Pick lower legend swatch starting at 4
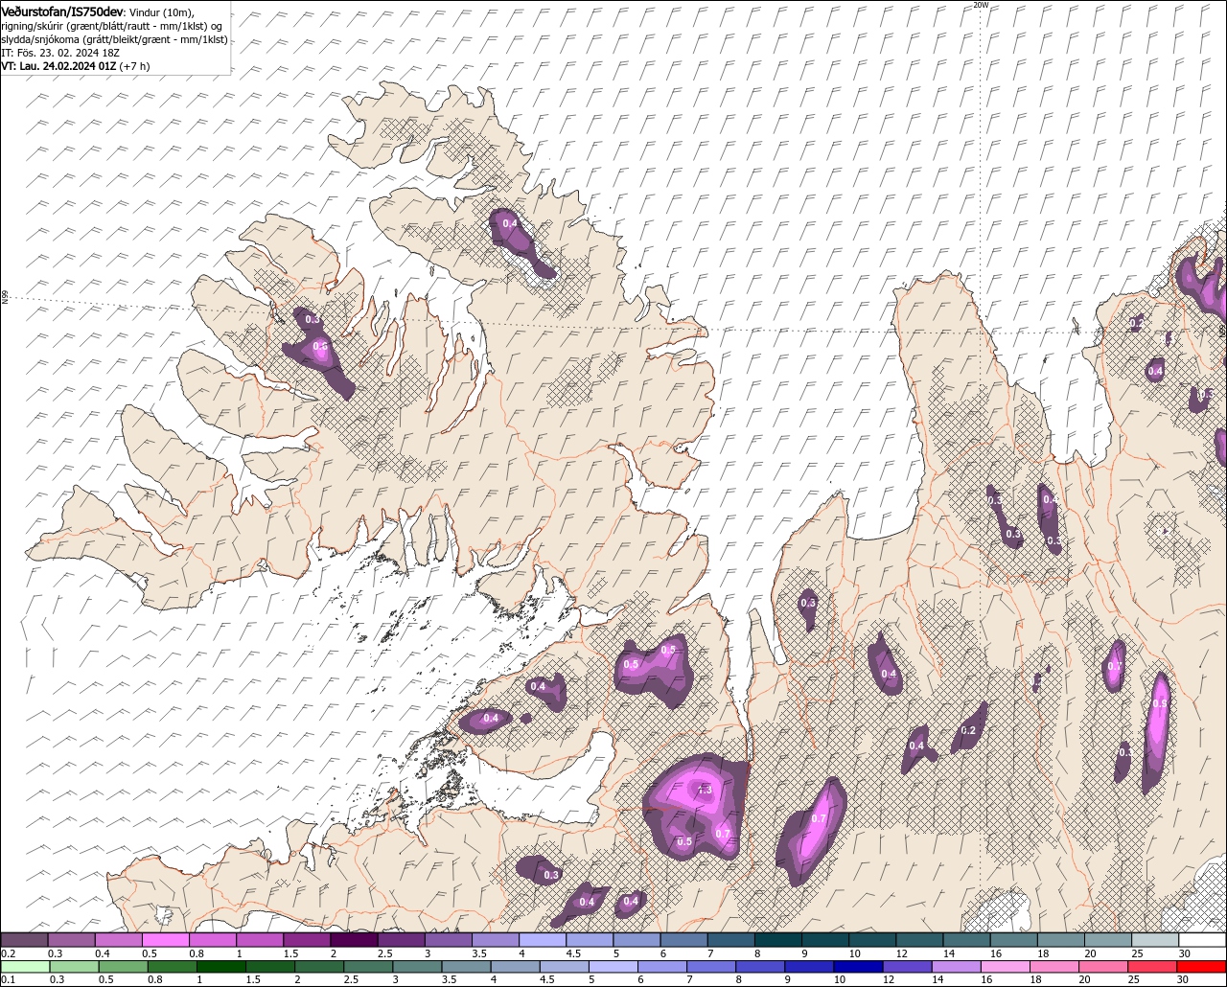Image resolution: width=1227 pixels, height=987 pixels. click(515, 967)
